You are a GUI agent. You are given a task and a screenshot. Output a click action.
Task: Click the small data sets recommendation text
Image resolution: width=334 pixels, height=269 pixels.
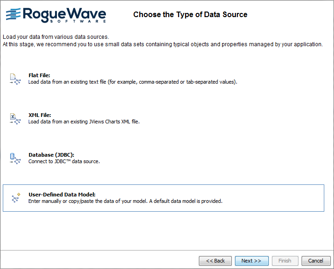pyautogui.click(x=162, y=44)
